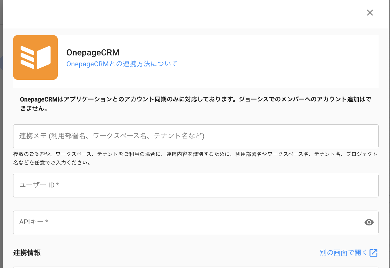Click the dimmed background left of dialog
Viewport: 390px width, 268px height.
(1, 143)
